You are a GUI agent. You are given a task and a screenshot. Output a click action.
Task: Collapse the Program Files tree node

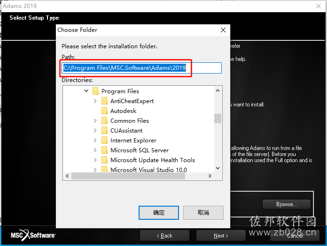(x=86, y=91)
